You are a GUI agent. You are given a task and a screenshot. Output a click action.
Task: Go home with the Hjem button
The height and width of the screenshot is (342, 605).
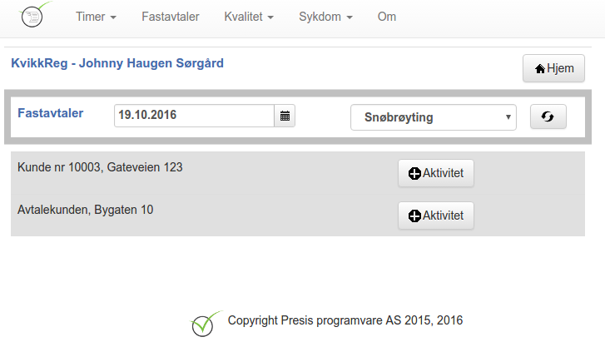[553, 68]
